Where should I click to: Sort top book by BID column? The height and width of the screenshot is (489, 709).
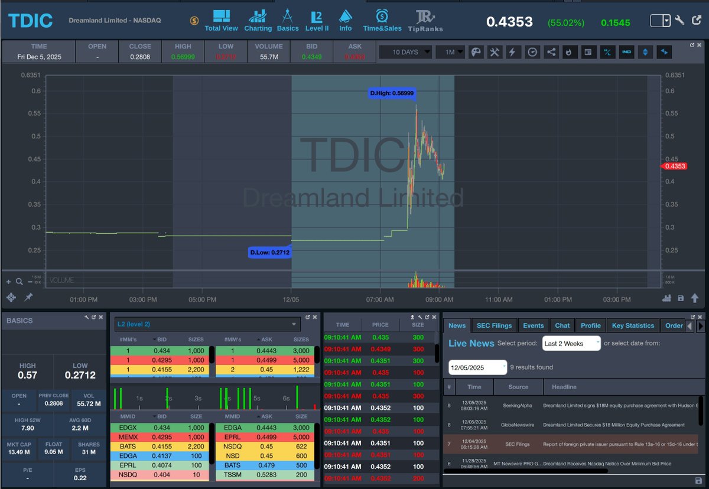161,340
